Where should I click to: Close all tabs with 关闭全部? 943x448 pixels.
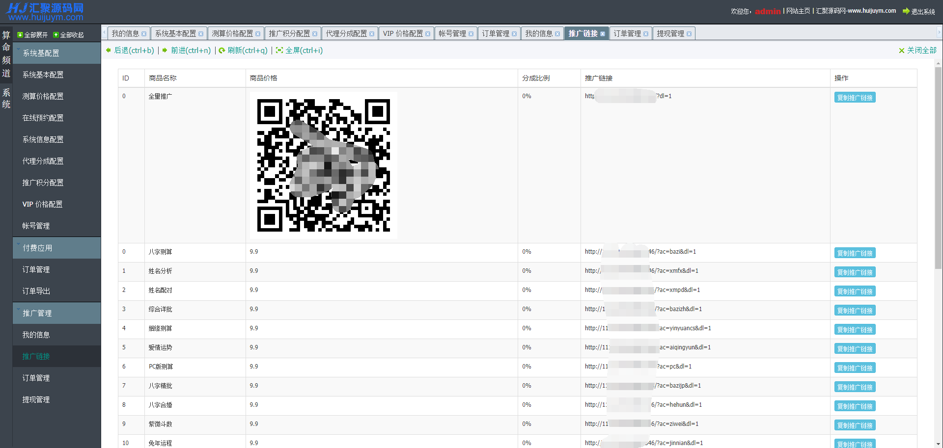[x=917, y=50]
